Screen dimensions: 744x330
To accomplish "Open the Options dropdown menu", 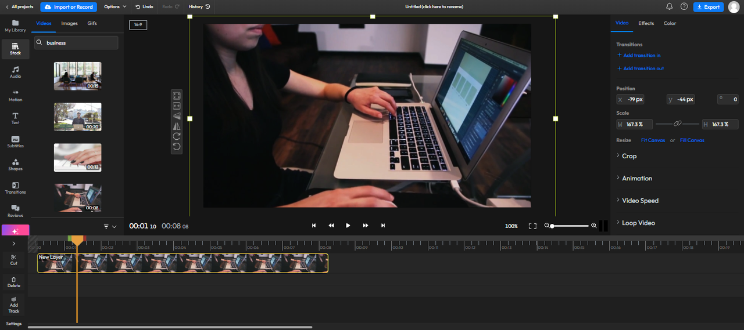I will pyautogui.click(x=115, y=7).
